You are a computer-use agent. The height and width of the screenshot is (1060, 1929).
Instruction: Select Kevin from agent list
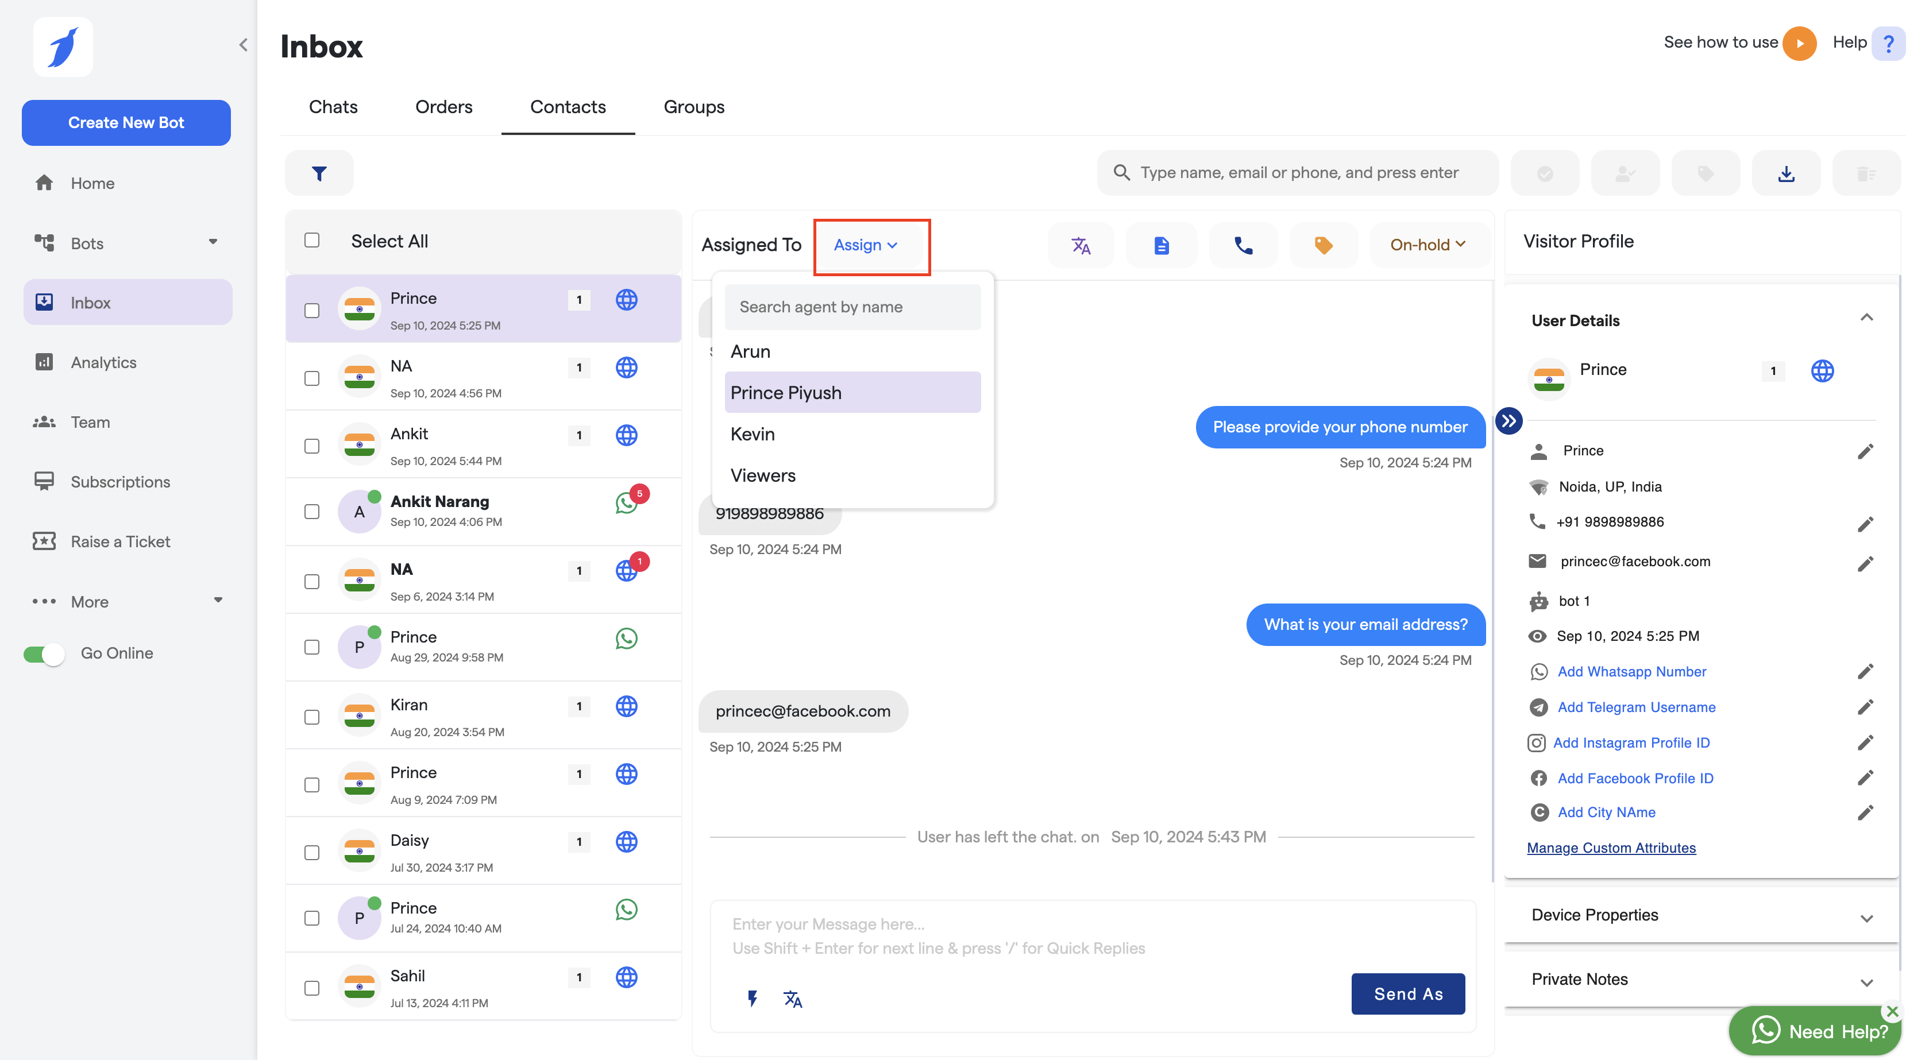pos(753,434)
